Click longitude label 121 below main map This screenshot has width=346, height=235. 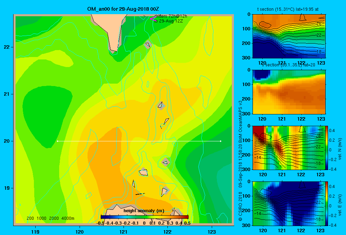coord(124,232)
